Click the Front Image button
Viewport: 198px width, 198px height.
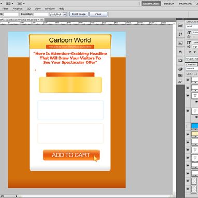pos(79,14)
